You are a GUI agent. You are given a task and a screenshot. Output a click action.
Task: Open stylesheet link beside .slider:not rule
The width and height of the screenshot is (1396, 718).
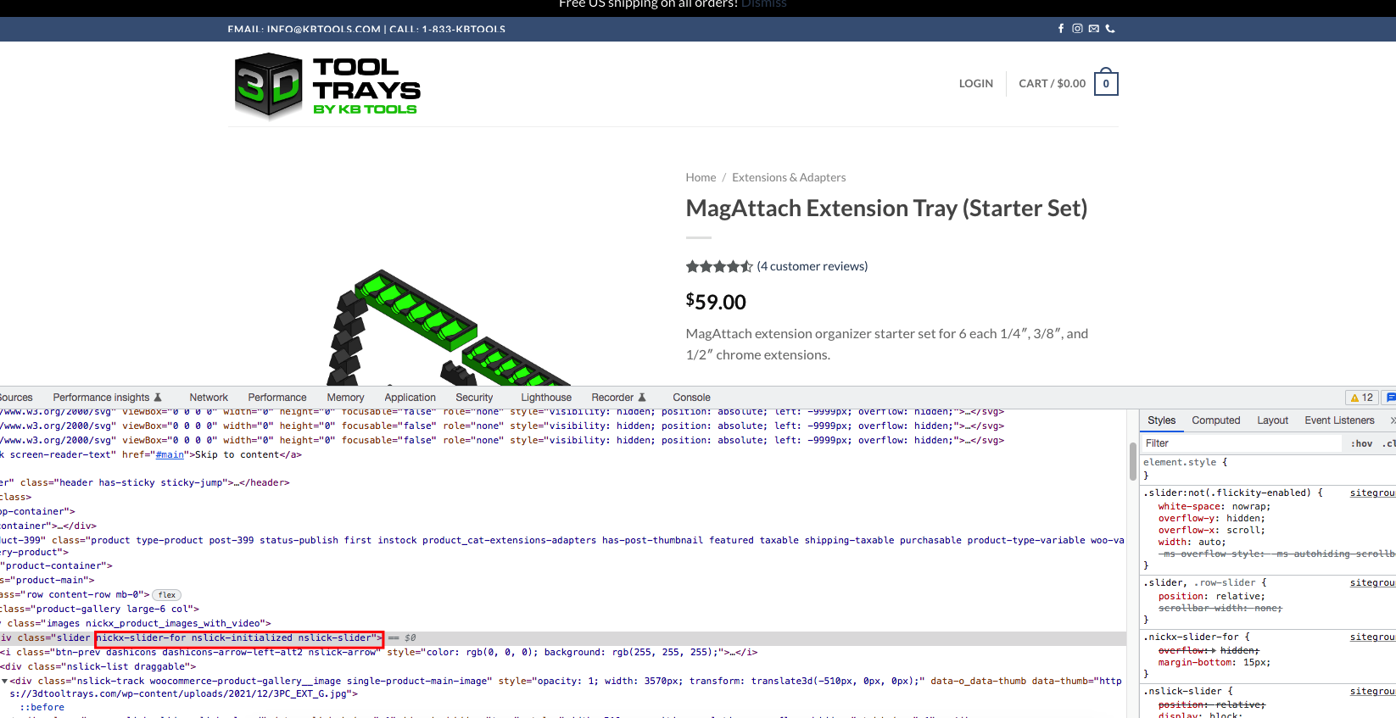click(1373, 493)
